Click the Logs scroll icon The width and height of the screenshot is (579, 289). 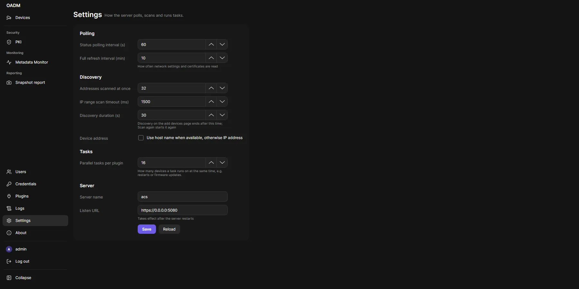9,208
